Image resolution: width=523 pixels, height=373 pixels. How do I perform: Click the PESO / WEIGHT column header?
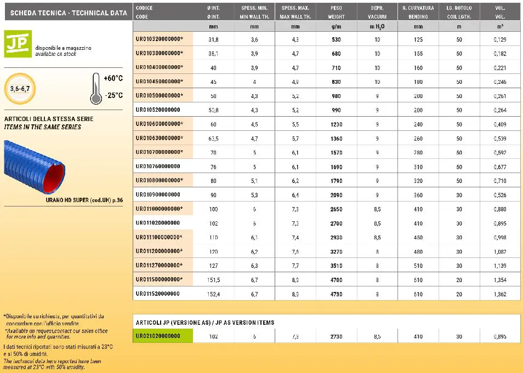[x=336, y=12]
